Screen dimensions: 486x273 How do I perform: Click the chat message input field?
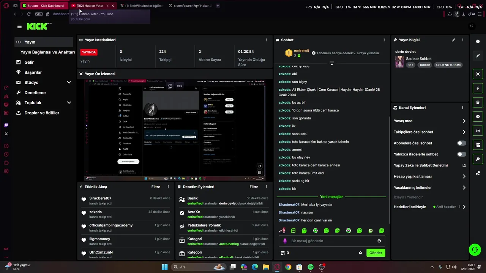pyautogui.click(x=332, y=241)
